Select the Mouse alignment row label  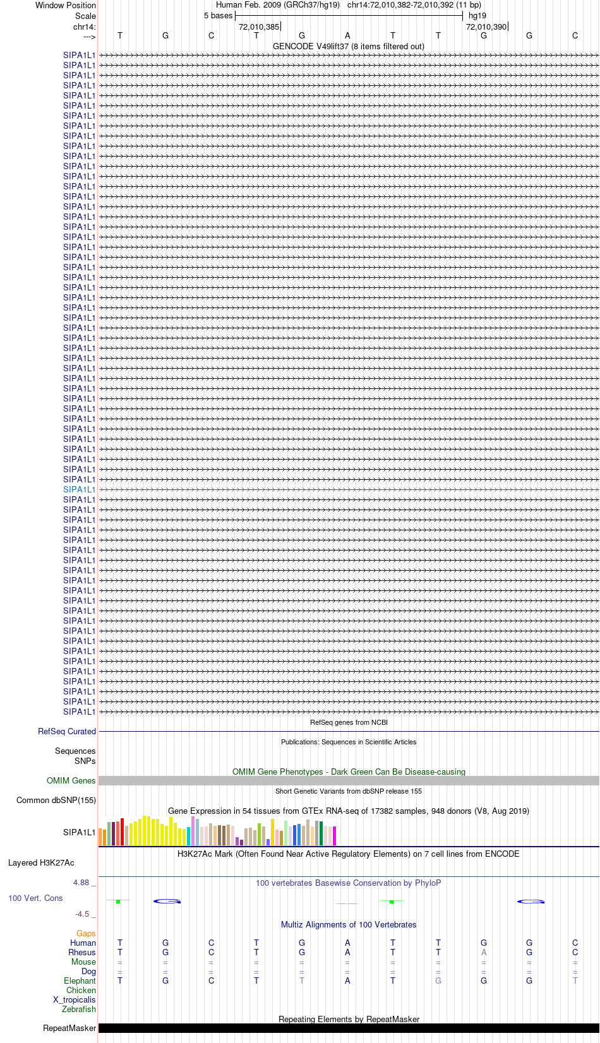pos(84,962)
